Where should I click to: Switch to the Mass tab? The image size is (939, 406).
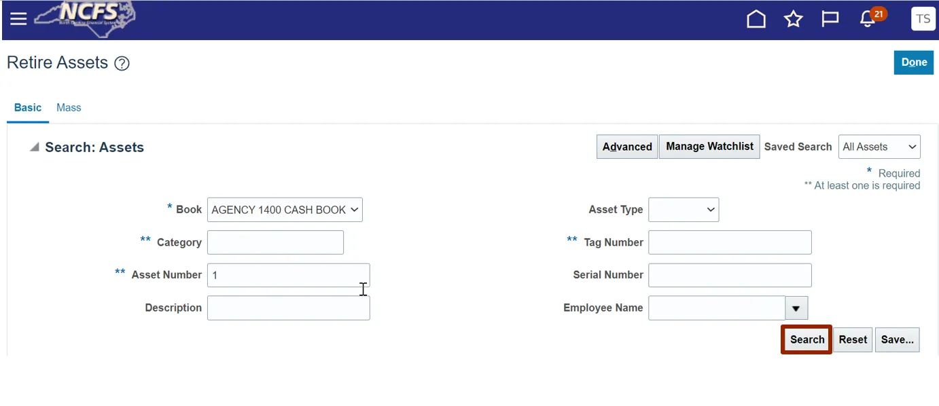pyautogui.click(x=69, y=108)
